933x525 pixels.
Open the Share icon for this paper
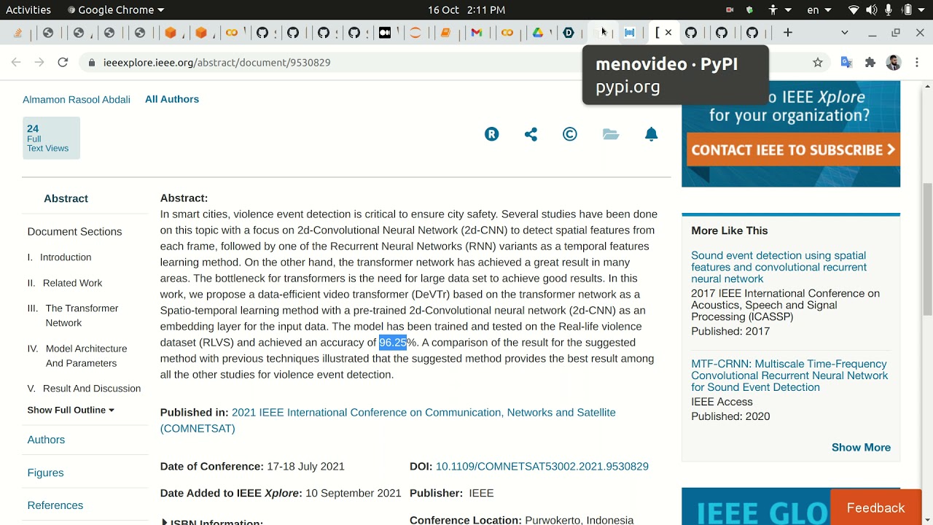pos(531,134)
